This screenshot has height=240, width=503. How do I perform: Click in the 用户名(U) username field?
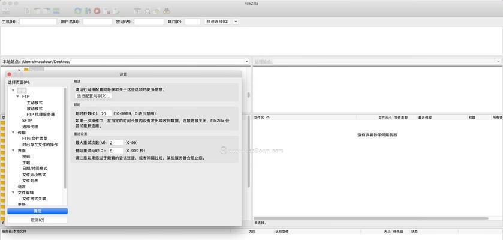click(x=97, y=22)
